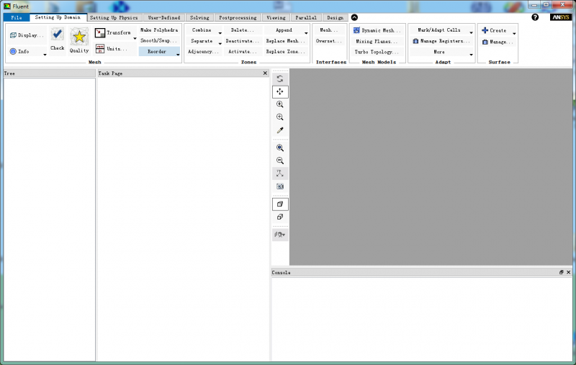Undock the Console panel
This screenshot has width=576, height=365.
(561, 272)
